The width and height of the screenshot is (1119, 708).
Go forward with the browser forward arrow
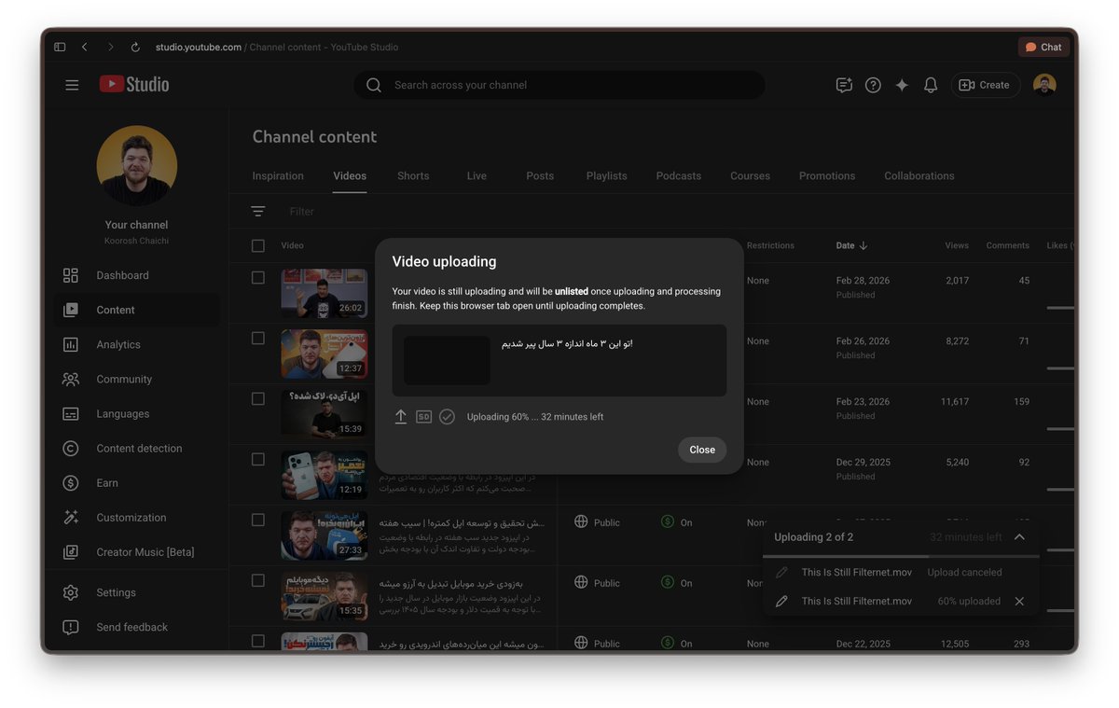tap(110, 47)
